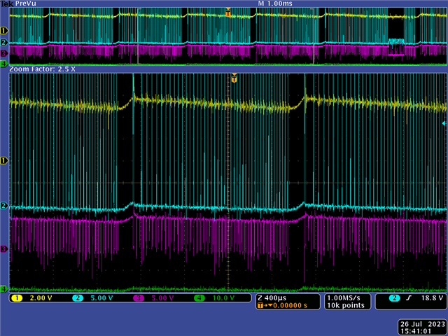Click the right zoom bracket in the overview

tap(312, 36)
